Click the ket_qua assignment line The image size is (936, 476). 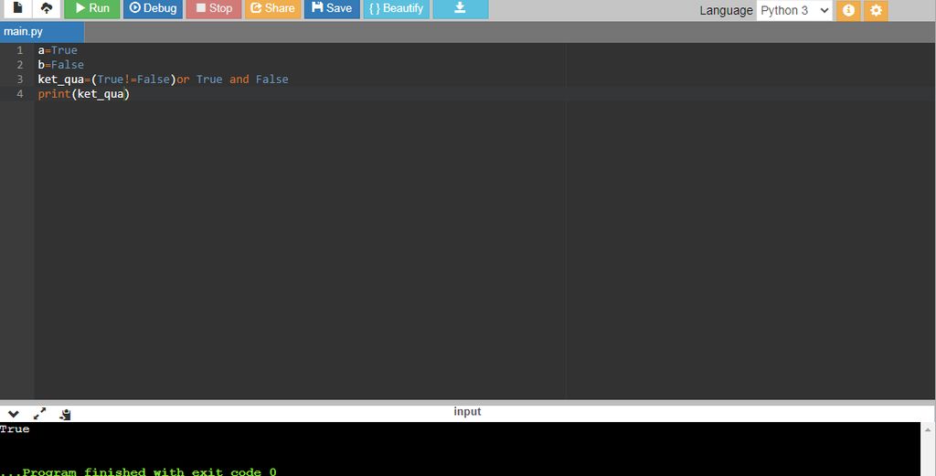point(163,79)
